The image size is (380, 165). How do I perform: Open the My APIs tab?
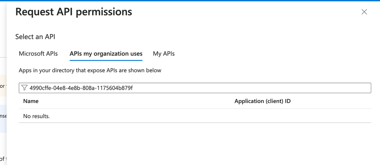point(164,54)
